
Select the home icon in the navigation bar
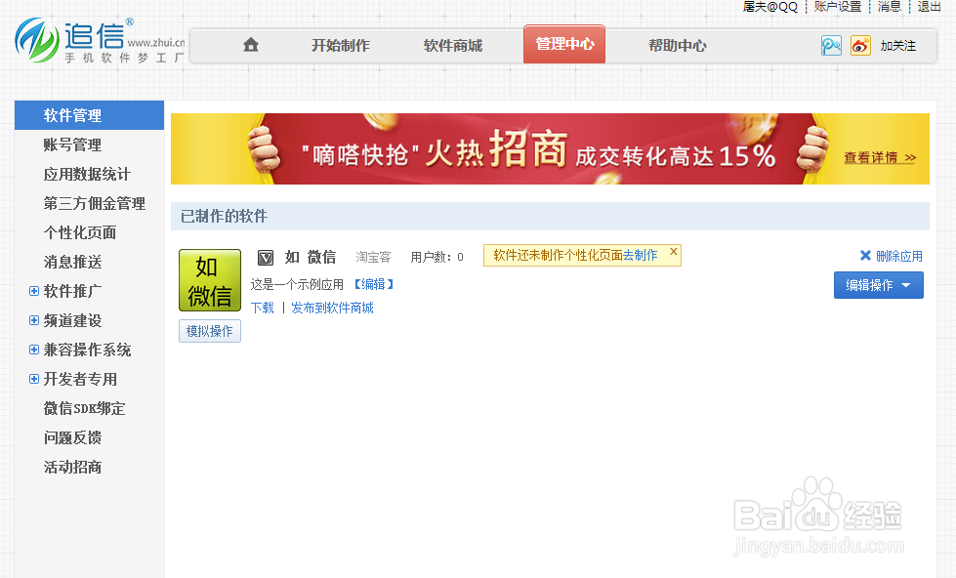pos(249,44)
